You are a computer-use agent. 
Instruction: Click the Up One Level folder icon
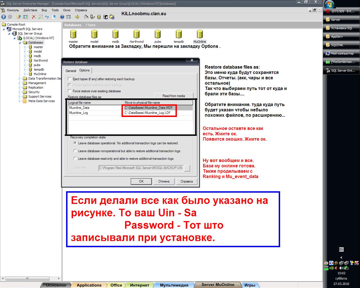tap(19, 17)
